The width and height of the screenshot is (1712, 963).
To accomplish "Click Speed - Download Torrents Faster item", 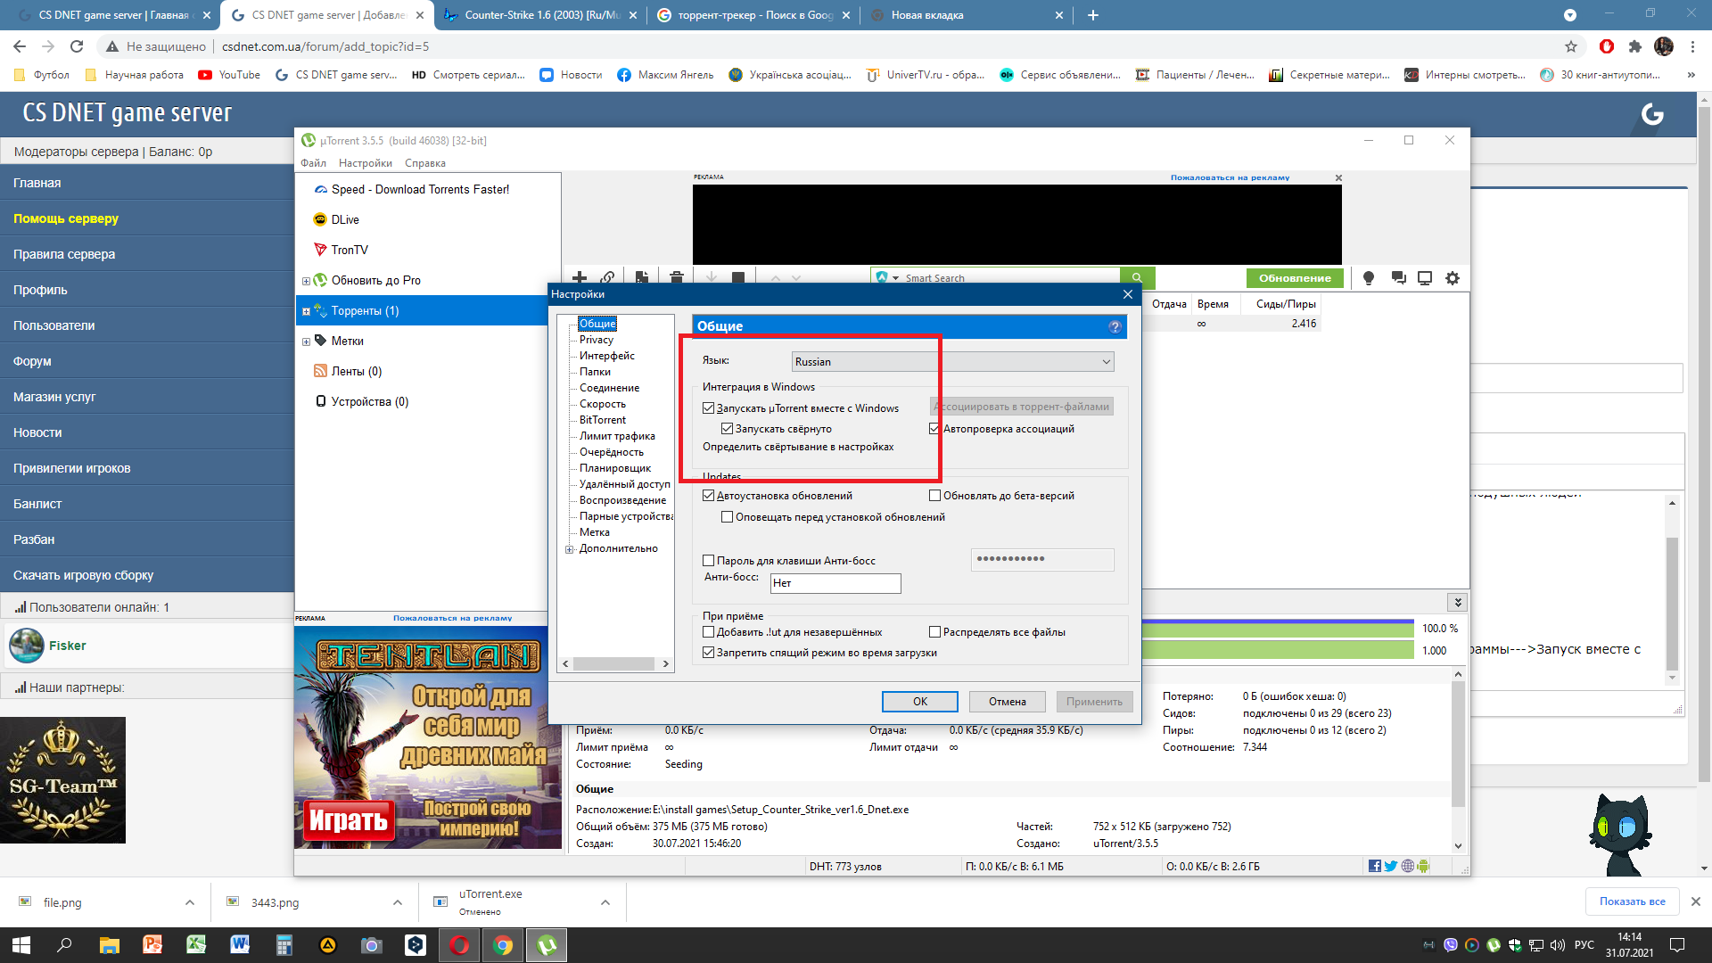I will click(420, 189).
